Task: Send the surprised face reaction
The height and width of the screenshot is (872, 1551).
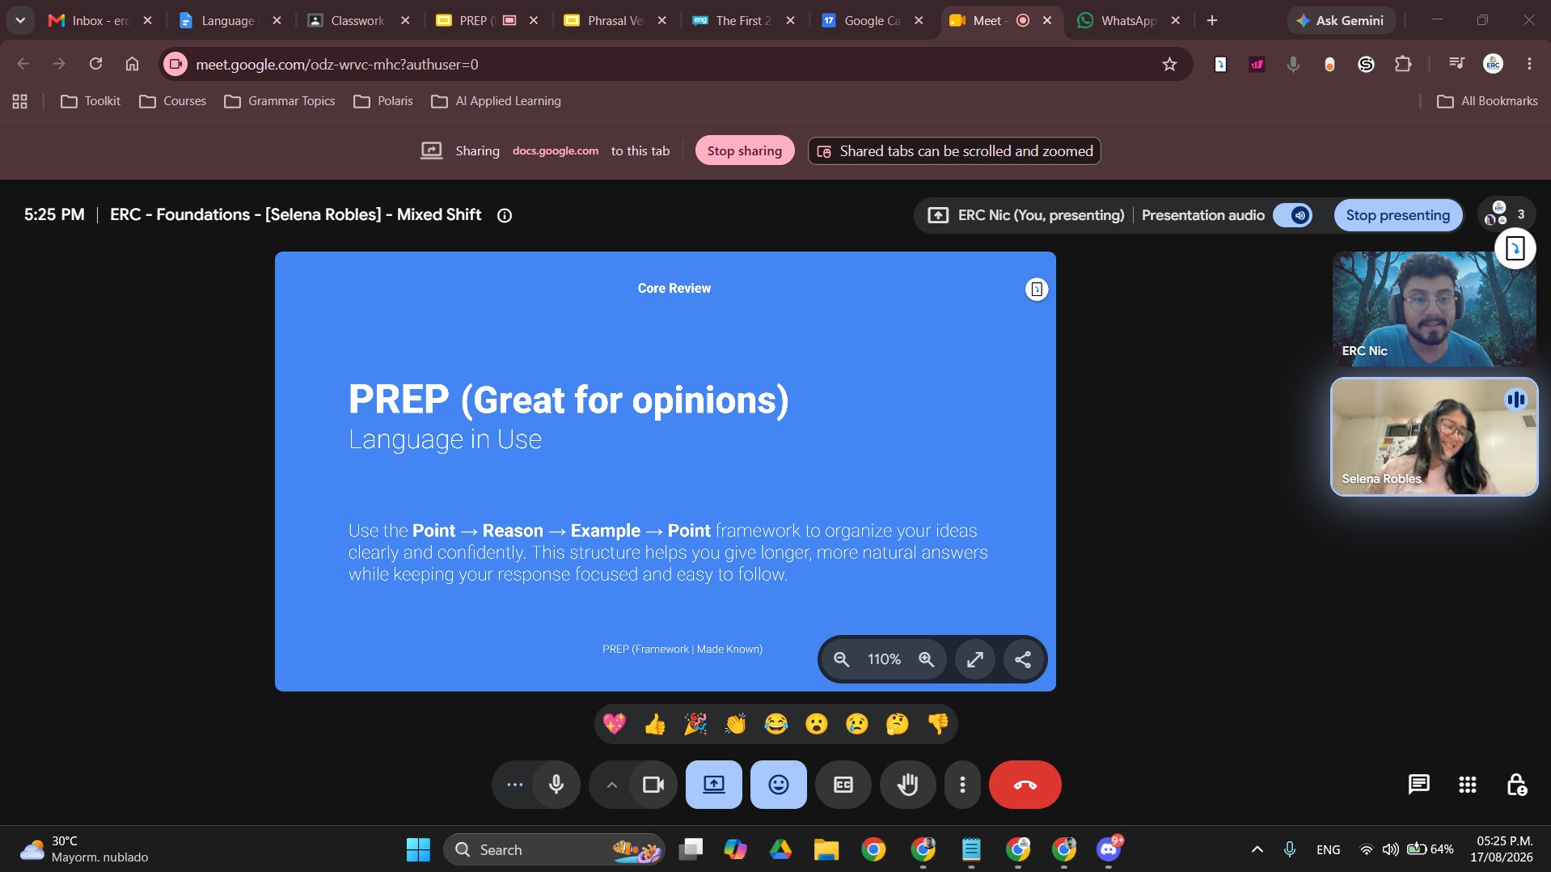Action: tap(817, 724)
